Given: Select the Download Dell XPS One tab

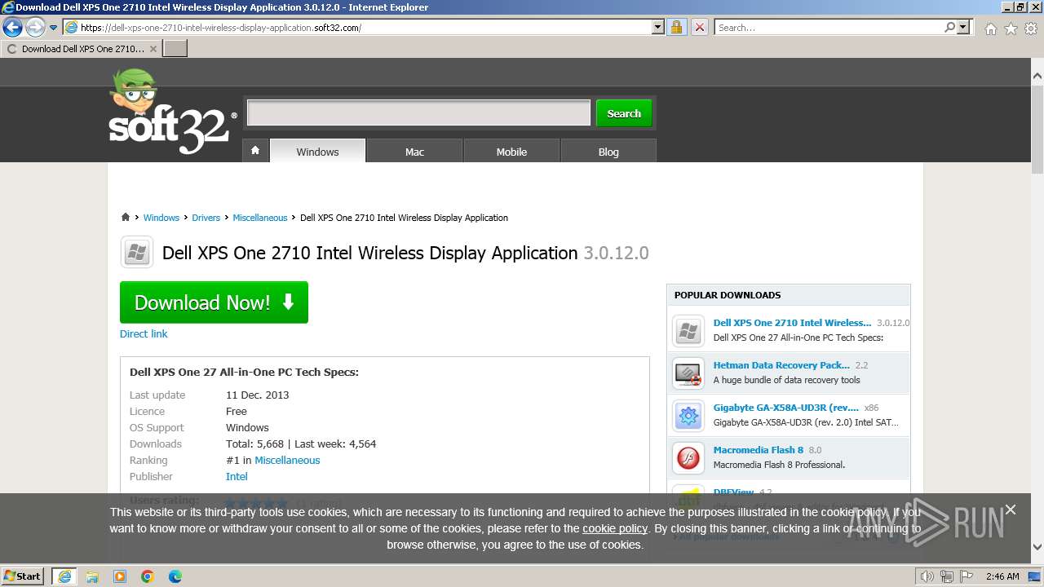Looking at the screenshot, I should pyautogui.click(x=82, y=49).
